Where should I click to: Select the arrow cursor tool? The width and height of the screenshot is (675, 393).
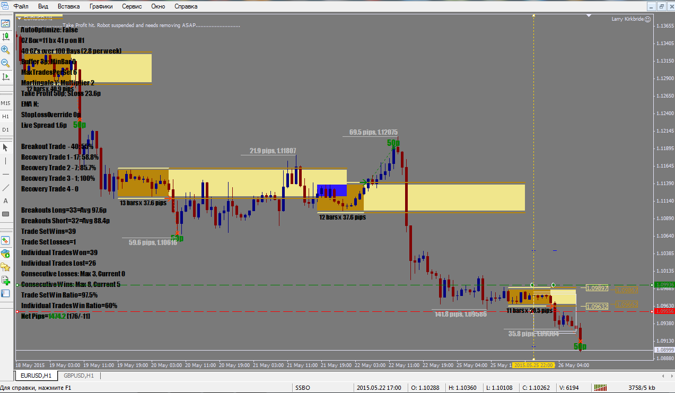[6, 147]
